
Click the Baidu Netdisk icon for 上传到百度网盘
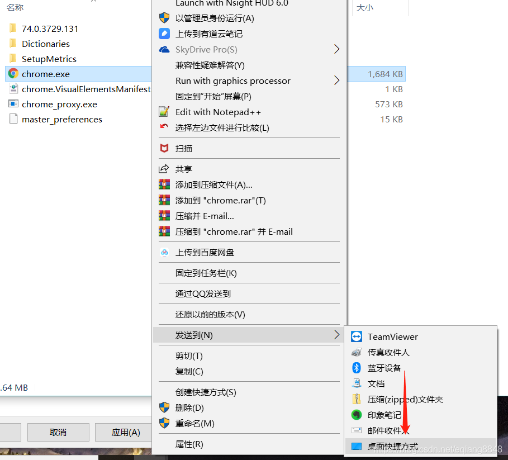164,252
